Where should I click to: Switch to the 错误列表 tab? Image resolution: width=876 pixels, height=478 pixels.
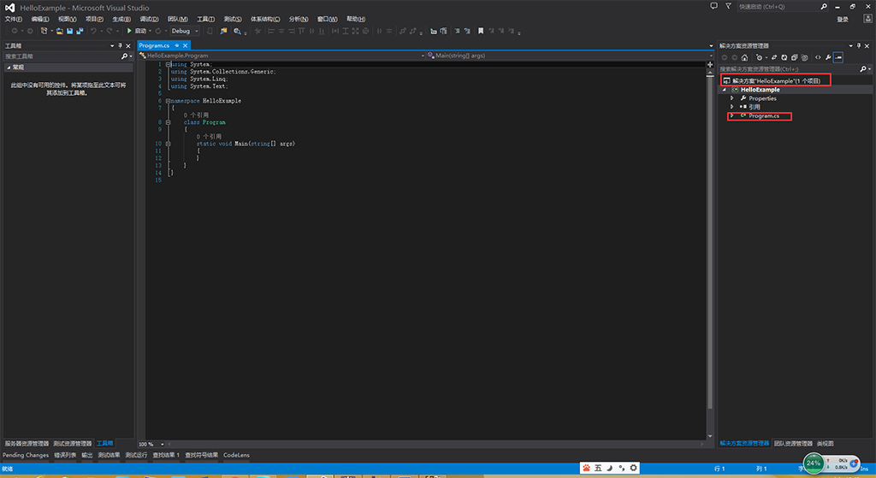[x=65, y=455]
